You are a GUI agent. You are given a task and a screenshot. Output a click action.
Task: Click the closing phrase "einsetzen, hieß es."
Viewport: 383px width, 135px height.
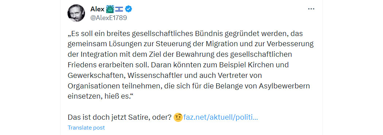[101, 96]
